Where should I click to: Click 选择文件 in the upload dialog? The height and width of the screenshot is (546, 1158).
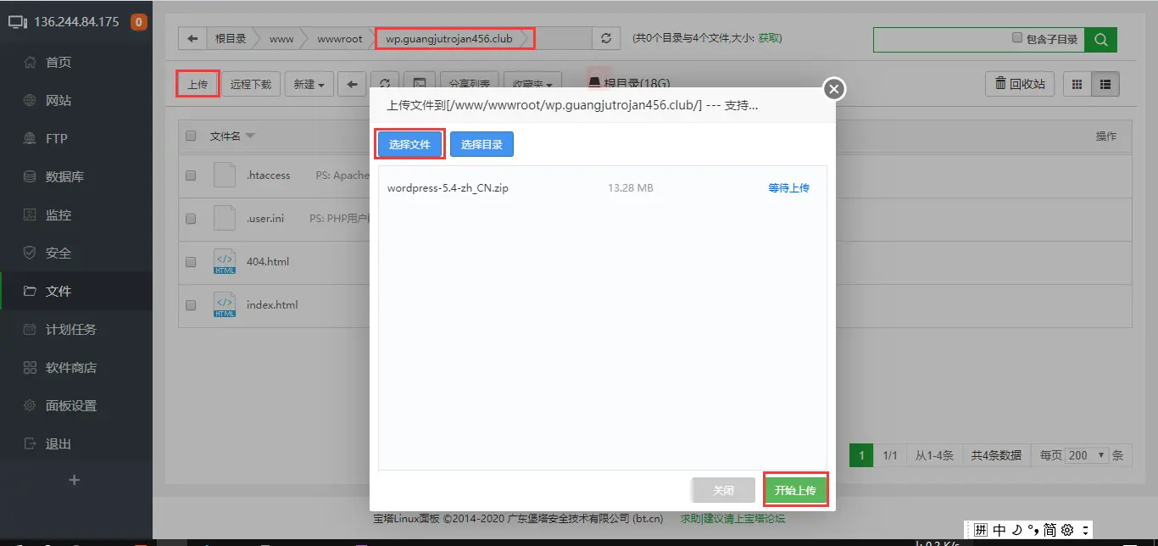[x=410, y=144]
